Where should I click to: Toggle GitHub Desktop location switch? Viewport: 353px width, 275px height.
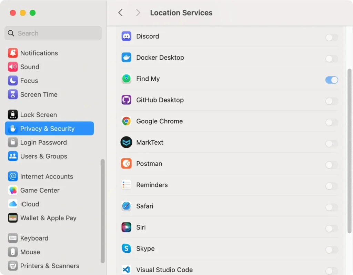[x=332, y=101]
